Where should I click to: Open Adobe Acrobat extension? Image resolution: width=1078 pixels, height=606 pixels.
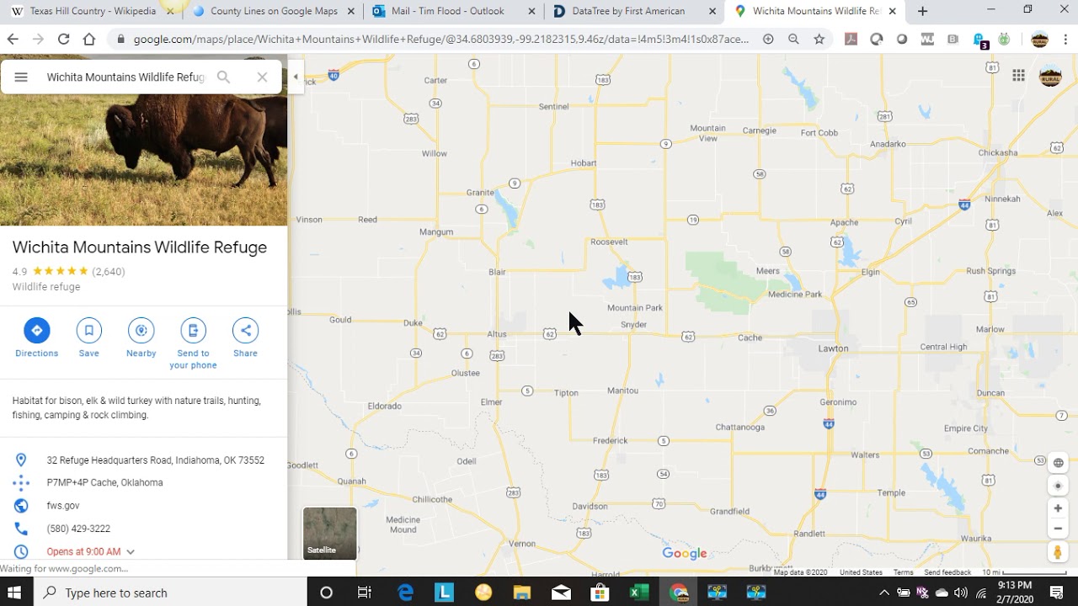tap(851, 39)
